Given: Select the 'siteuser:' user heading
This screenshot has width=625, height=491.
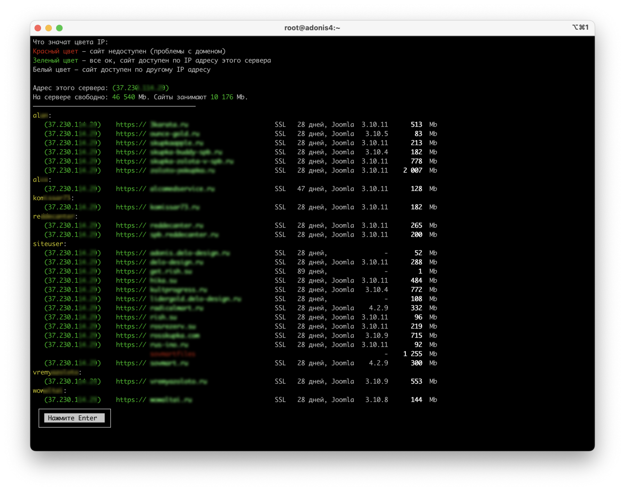Looking at the screenshot, I should [x=50, y=244].
